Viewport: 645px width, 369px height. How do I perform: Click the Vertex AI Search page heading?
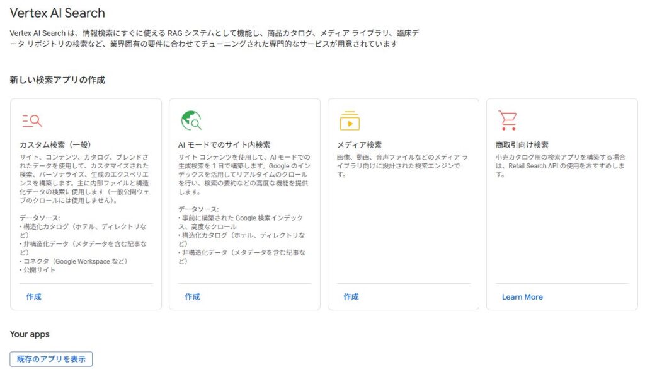(x=57, y=13)
